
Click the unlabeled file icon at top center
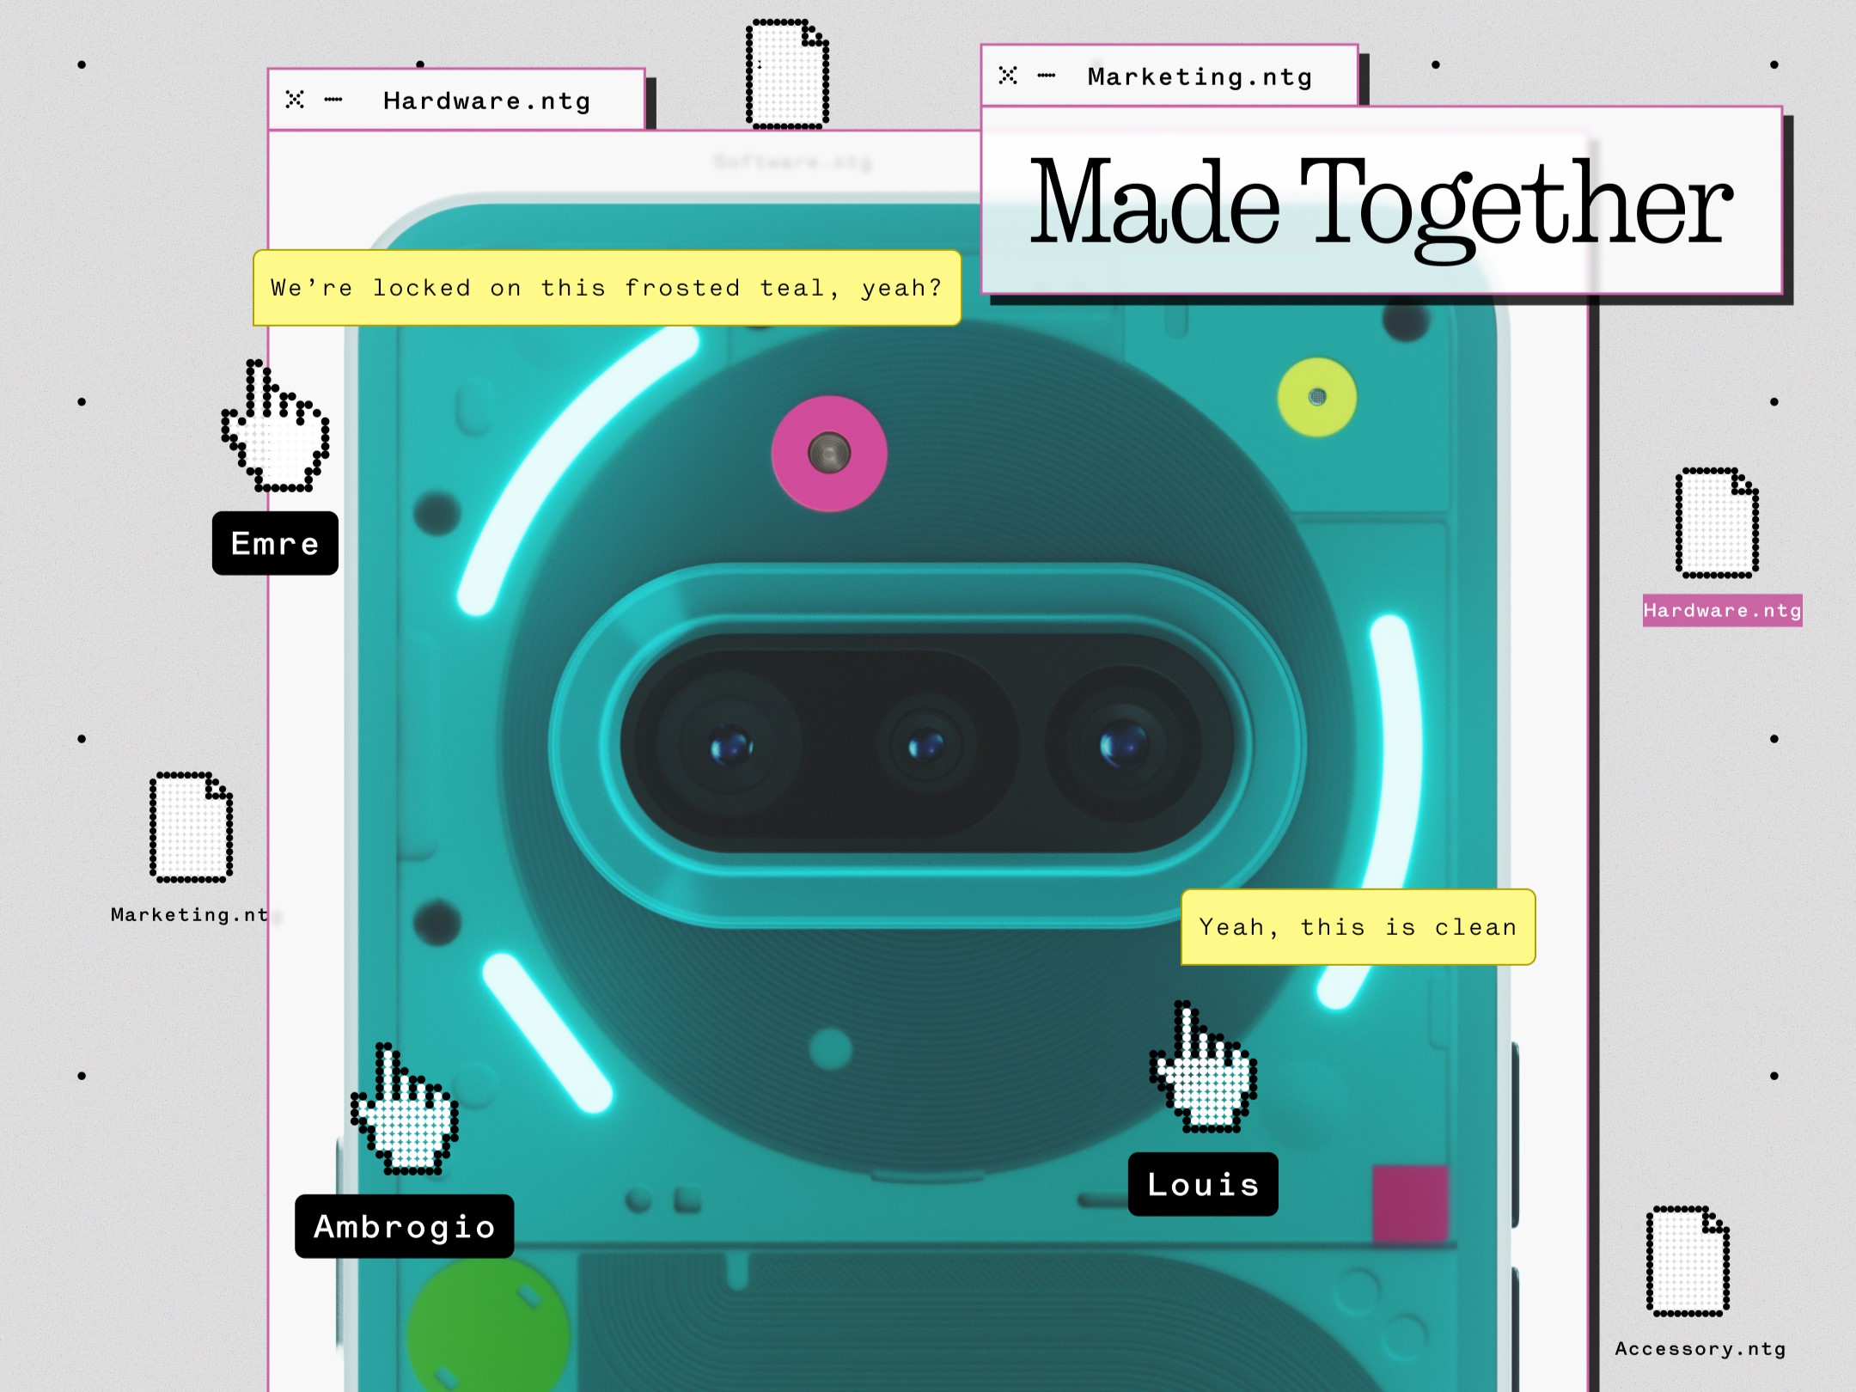tap(787, 74)
